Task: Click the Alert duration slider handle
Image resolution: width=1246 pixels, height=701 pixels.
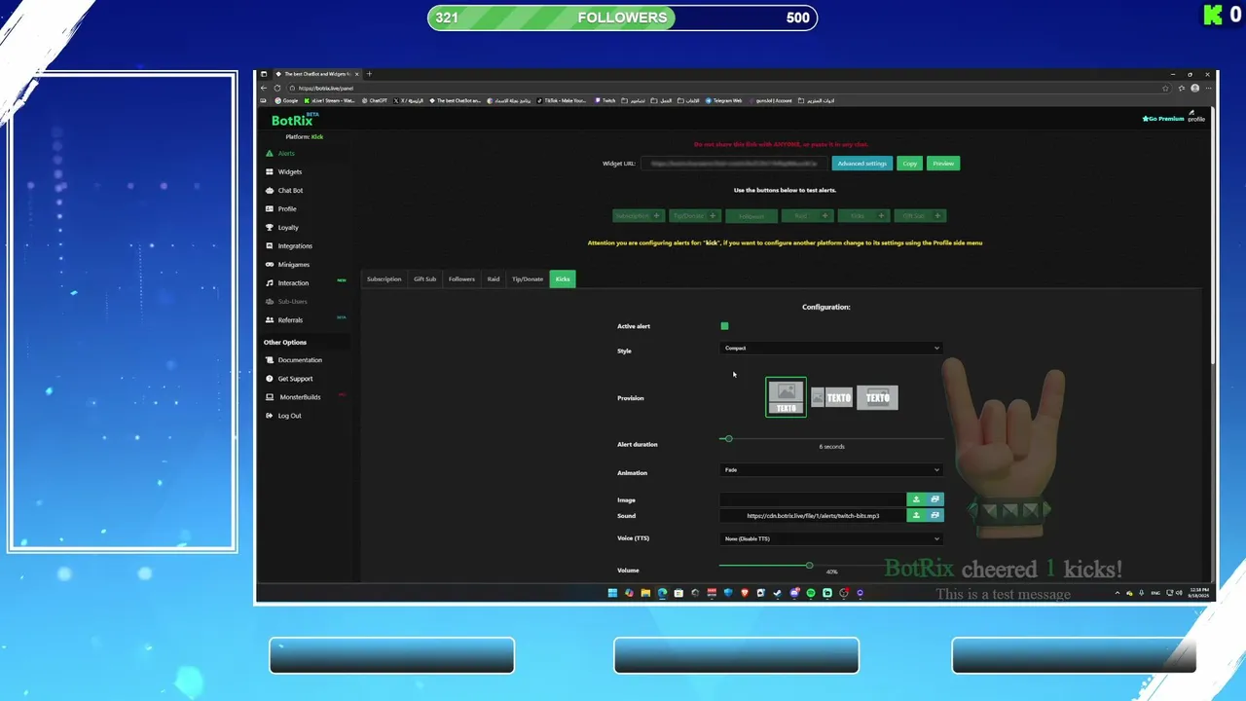Action: click(x=727, y=439)
